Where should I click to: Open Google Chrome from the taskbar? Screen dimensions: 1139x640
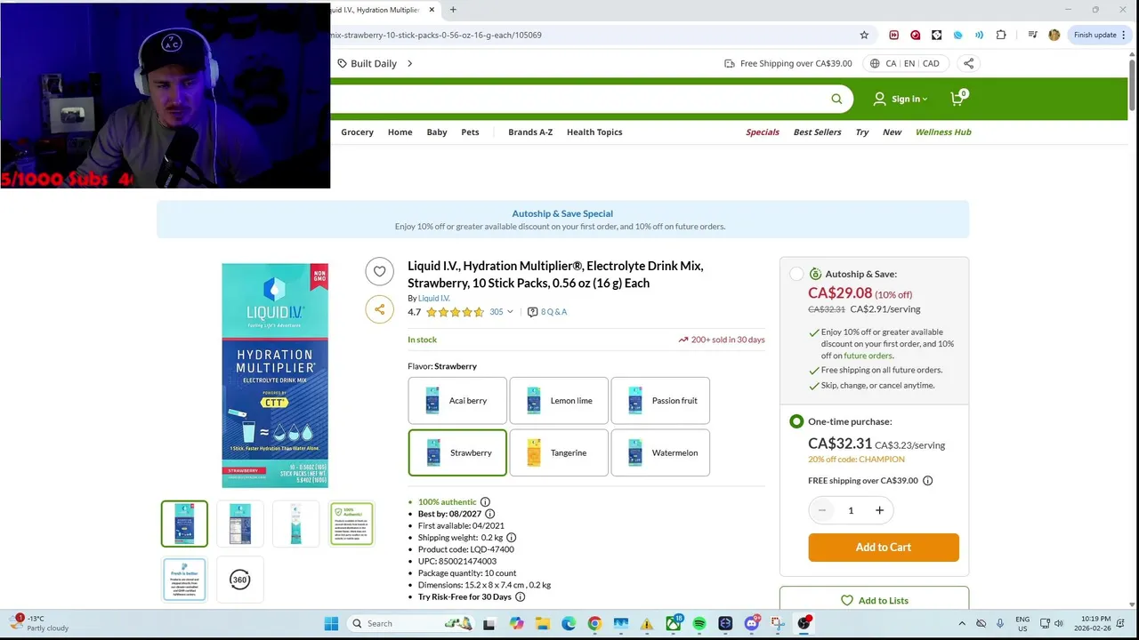[594, 623]
